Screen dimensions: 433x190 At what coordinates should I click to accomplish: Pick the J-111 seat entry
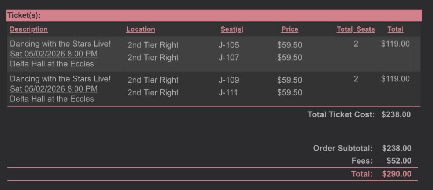tap(228, 92)
